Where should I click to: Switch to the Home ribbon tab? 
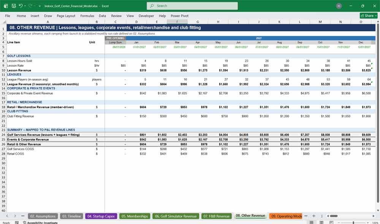coord(21,16)
